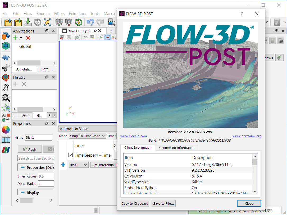
Task: Switch to Connection Information tab
Action: pyautogui.click(x=177, y=148)
